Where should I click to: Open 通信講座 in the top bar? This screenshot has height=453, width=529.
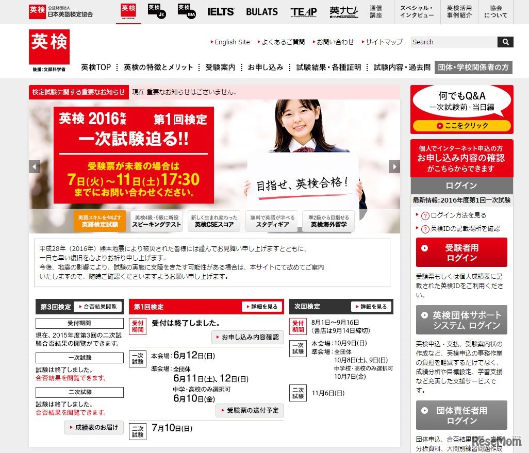point(376,12)
